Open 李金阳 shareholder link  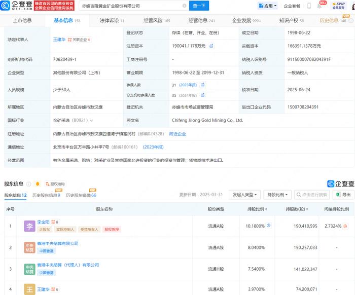pos(43,222)
